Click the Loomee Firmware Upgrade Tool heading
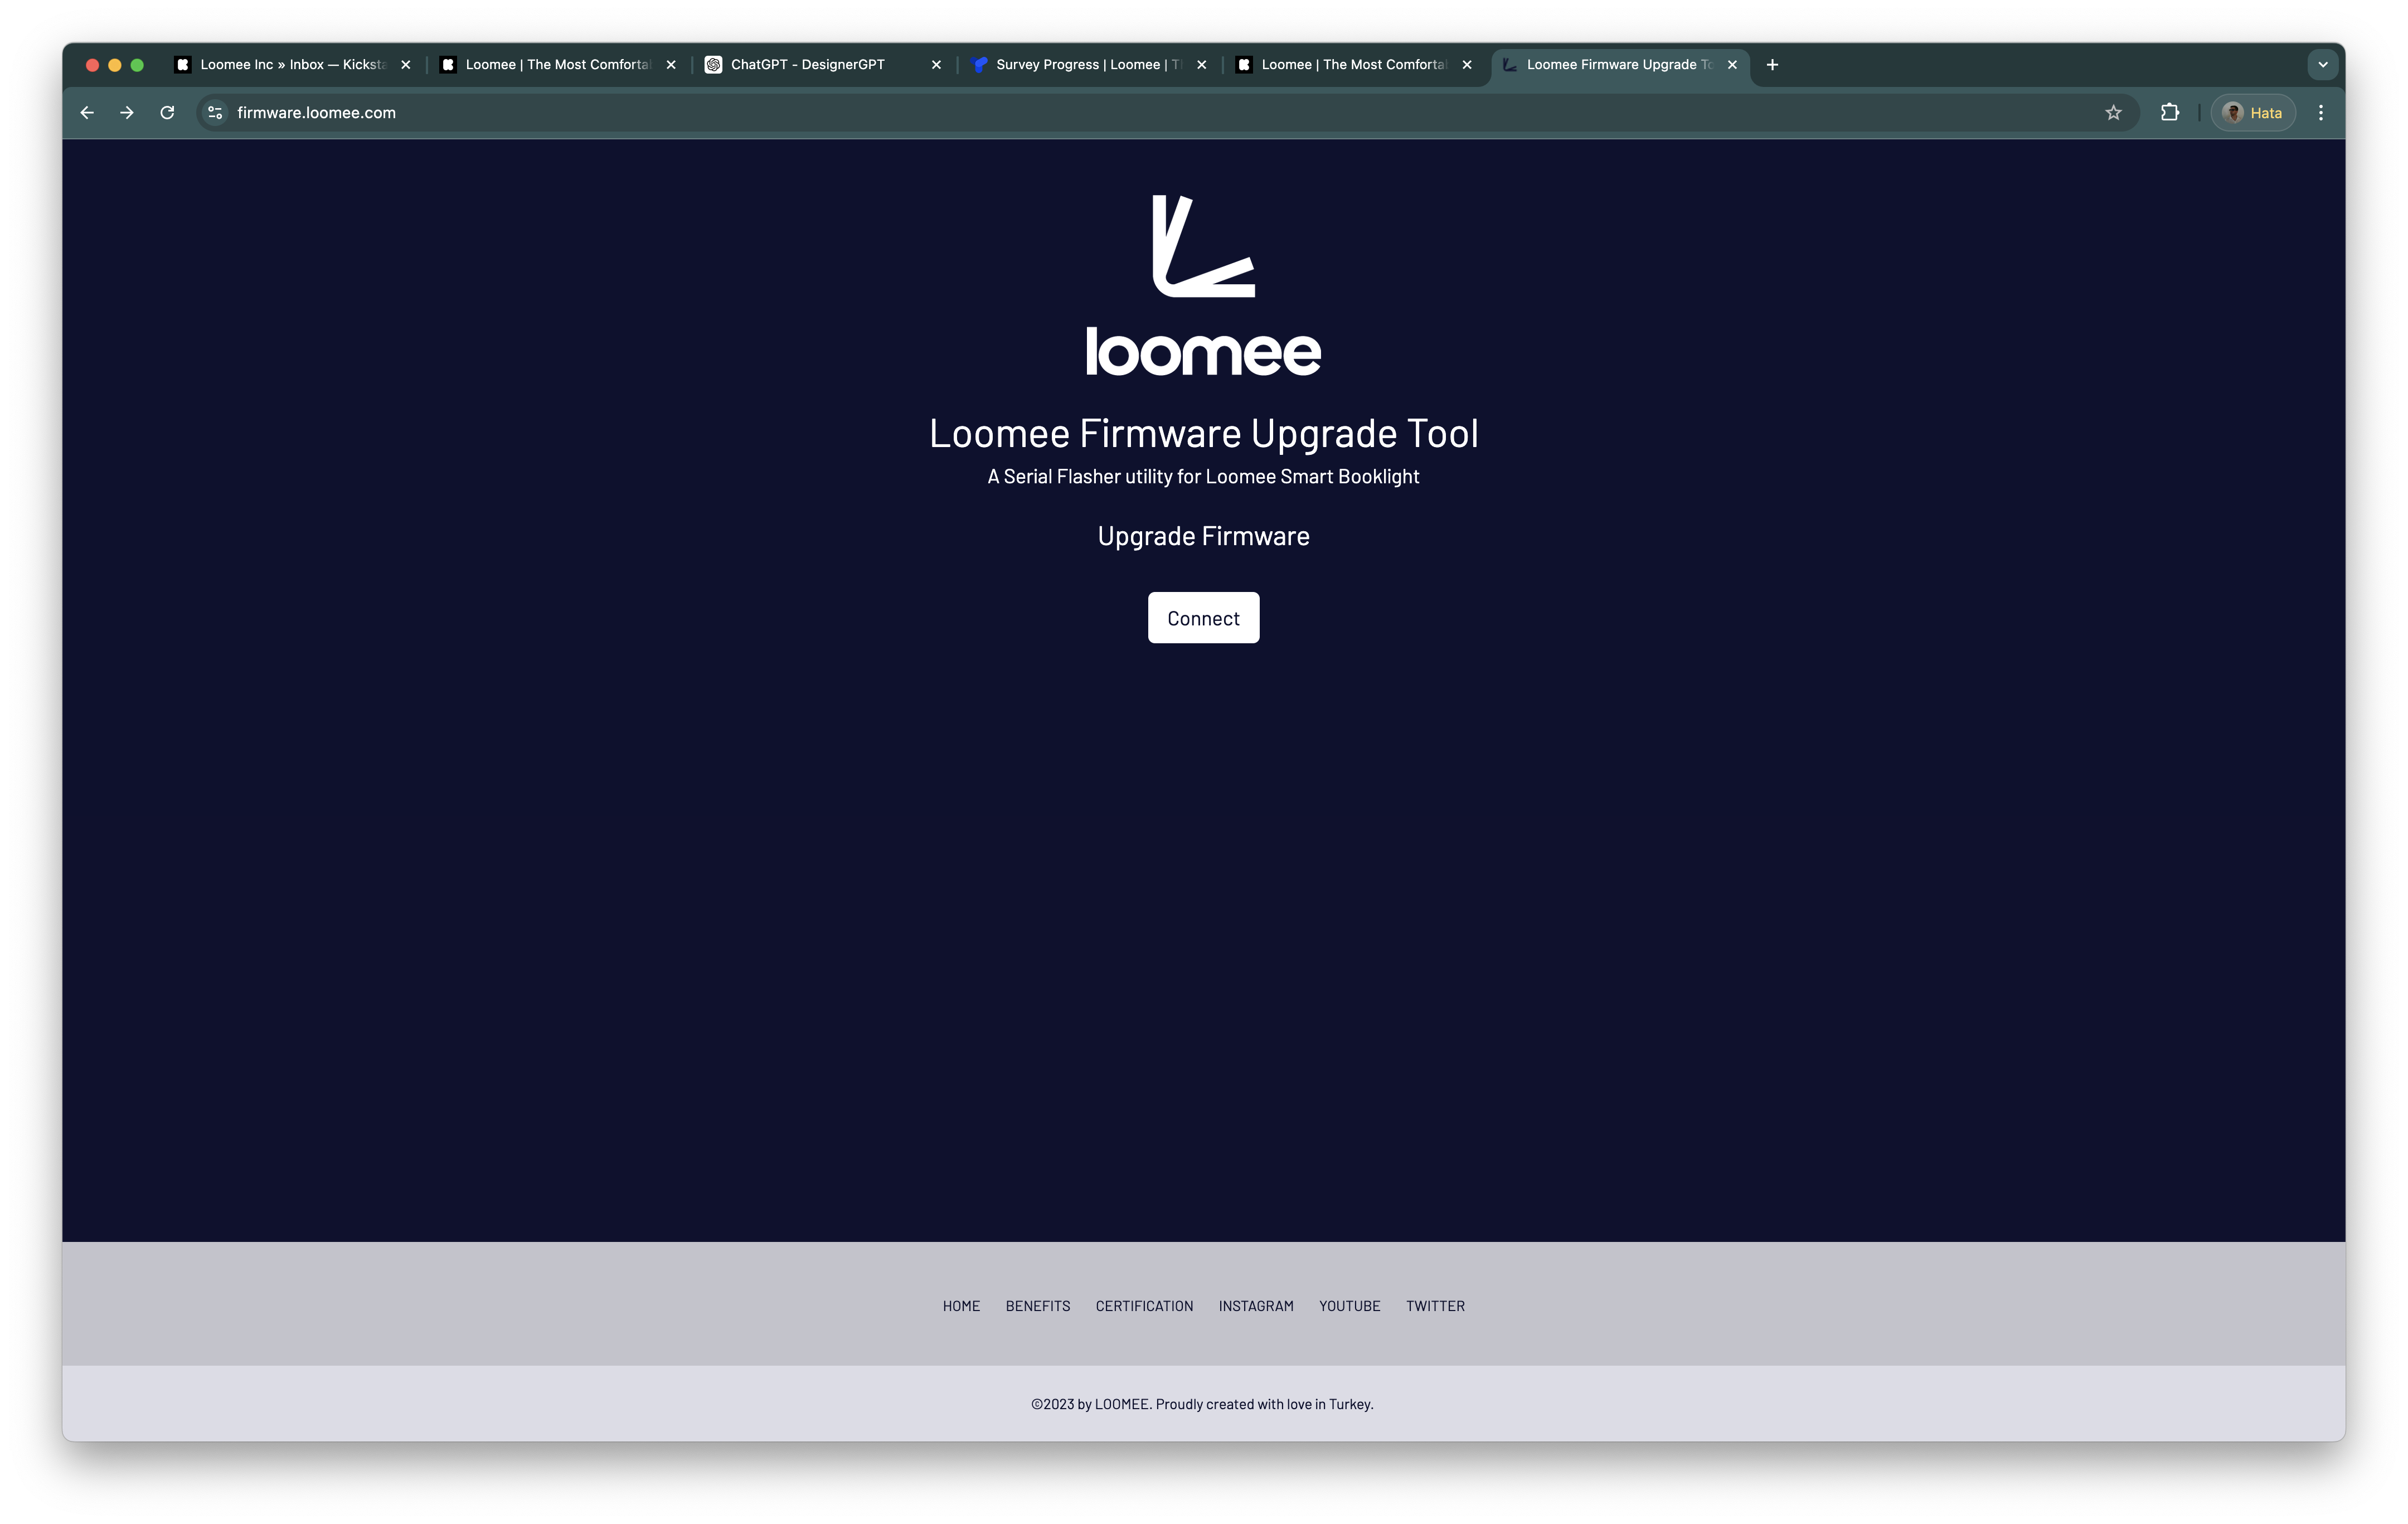Viewport: 2408px width, 1524px height. [1203, 434]
